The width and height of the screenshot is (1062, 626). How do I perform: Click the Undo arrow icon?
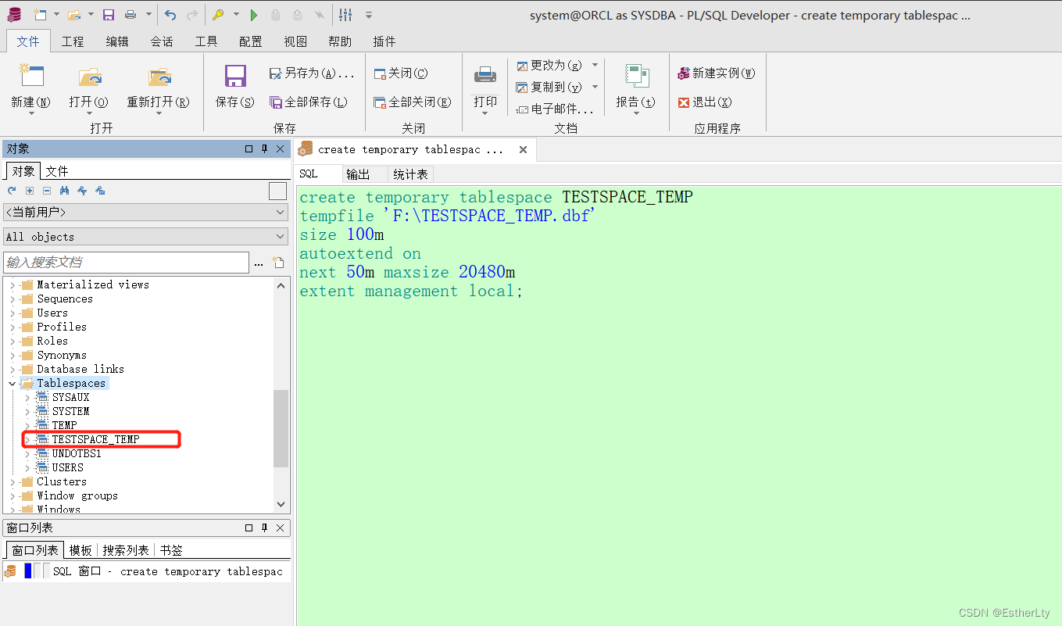click(170, 15)
